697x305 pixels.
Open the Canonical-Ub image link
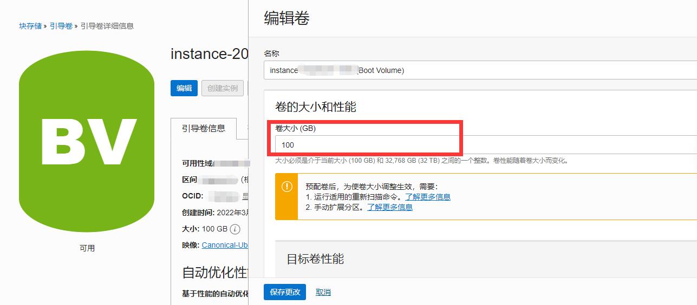(225, 245)
